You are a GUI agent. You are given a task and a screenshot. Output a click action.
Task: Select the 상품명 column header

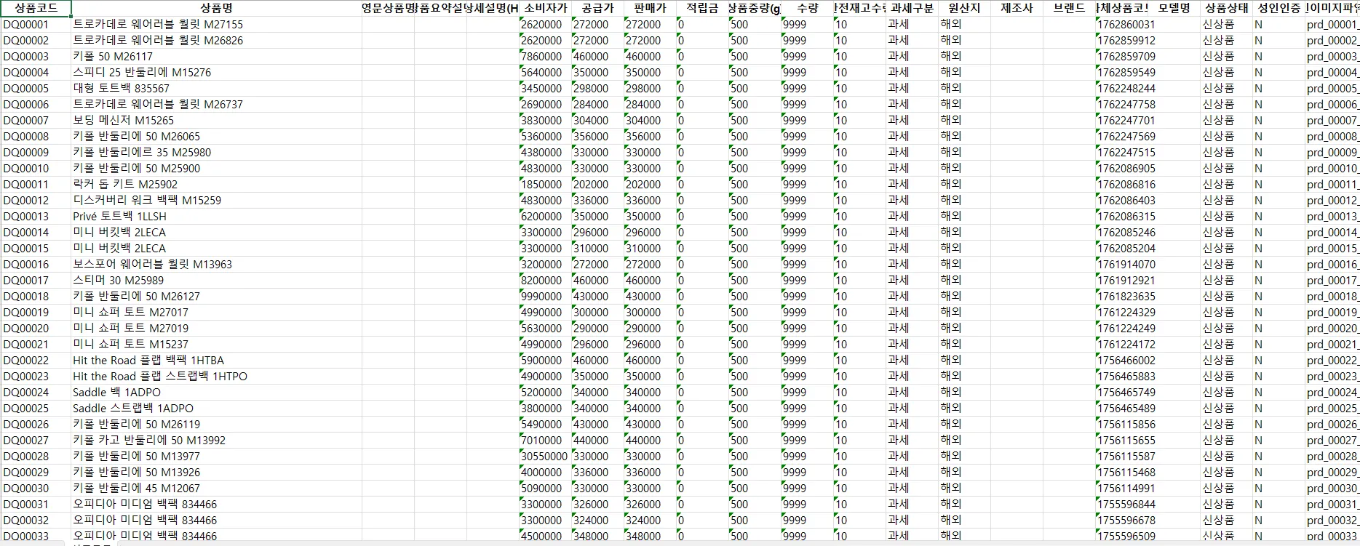pyautogui.click(x=216, y=8)
